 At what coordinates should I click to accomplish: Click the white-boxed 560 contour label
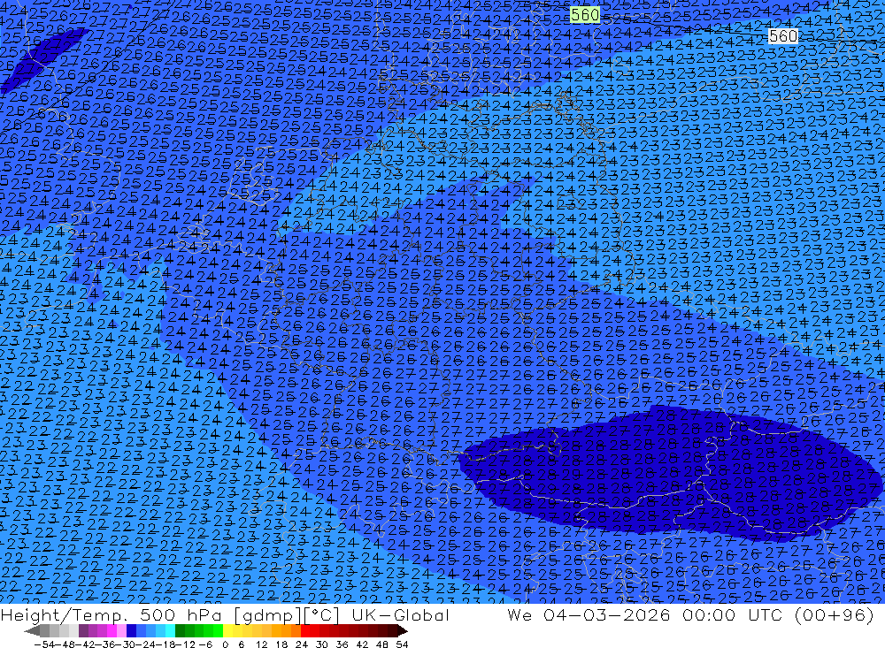pos(783,36)
